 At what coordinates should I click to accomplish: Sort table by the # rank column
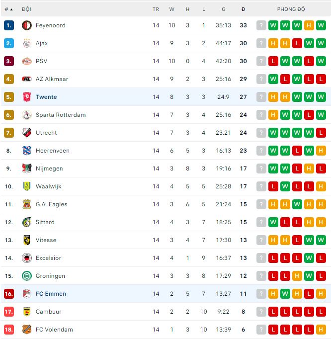(8, 9)
